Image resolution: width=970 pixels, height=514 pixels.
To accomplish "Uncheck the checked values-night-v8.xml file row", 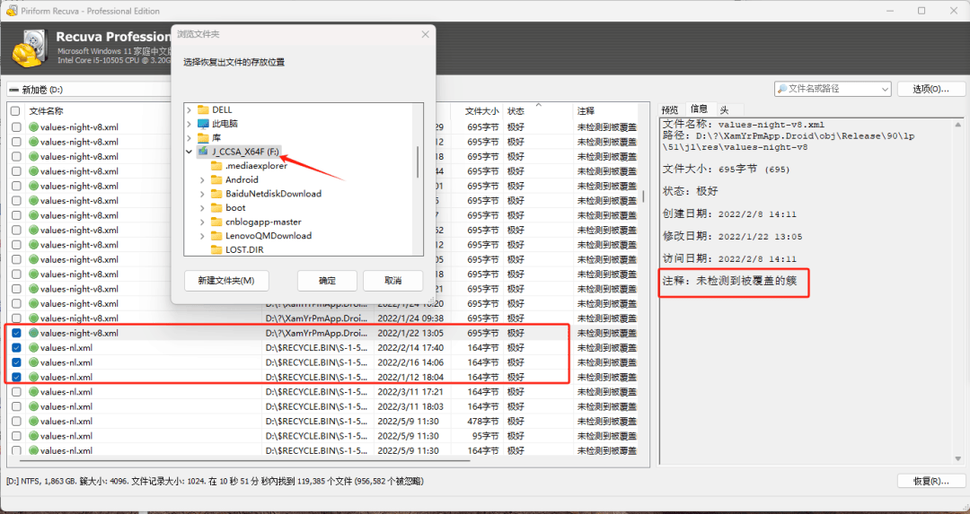I will pos(16,333).
